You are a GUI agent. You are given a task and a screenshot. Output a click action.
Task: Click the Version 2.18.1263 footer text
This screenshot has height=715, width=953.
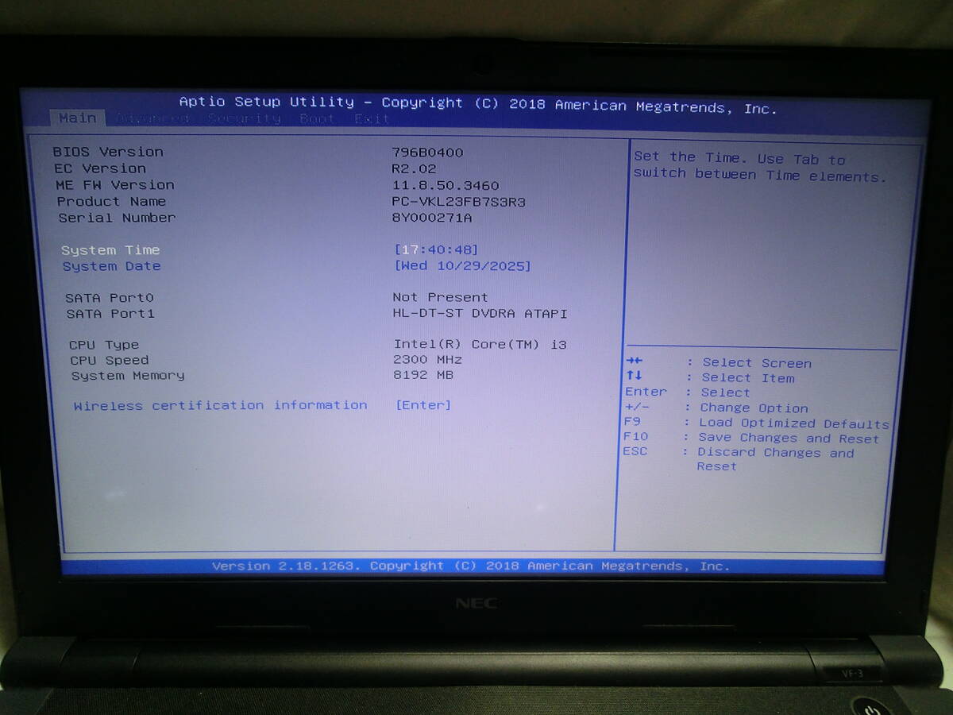[x=470, y=566]
